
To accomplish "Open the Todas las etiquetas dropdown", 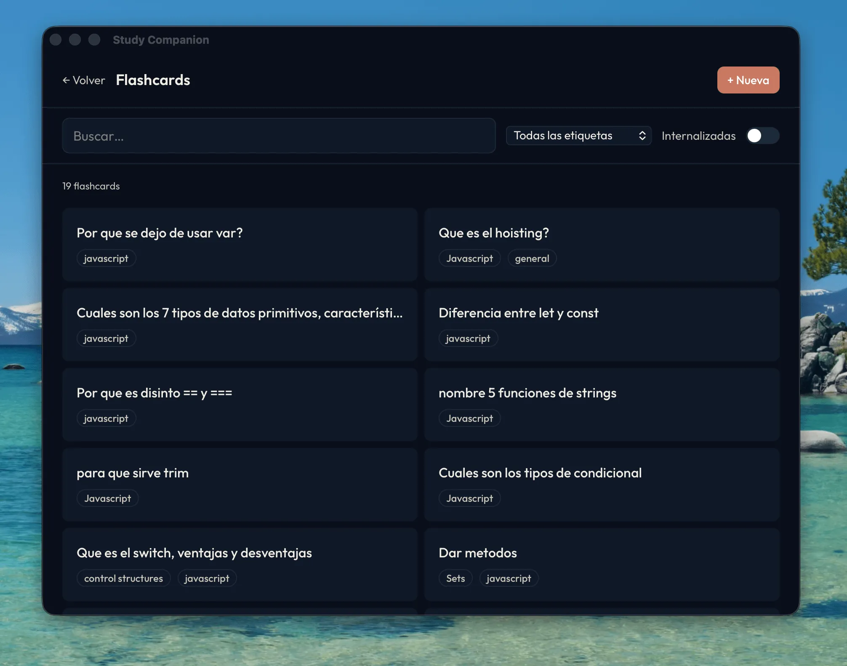I will point(578,136).
